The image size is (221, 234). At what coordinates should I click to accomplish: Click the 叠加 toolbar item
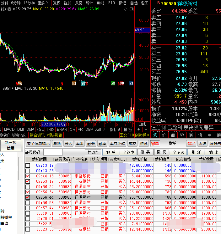(x=67, y=3)
